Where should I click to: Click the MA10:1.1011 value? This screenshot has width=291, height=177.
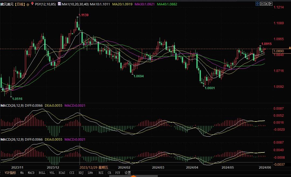(100, 4)
